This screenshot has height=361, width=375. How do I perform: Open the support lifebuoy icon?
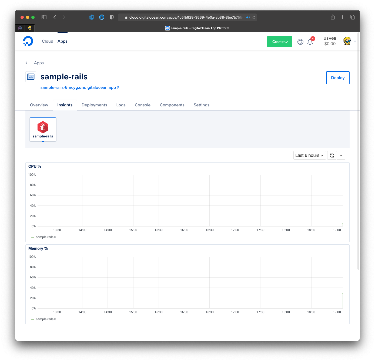(x=300, y=42)
